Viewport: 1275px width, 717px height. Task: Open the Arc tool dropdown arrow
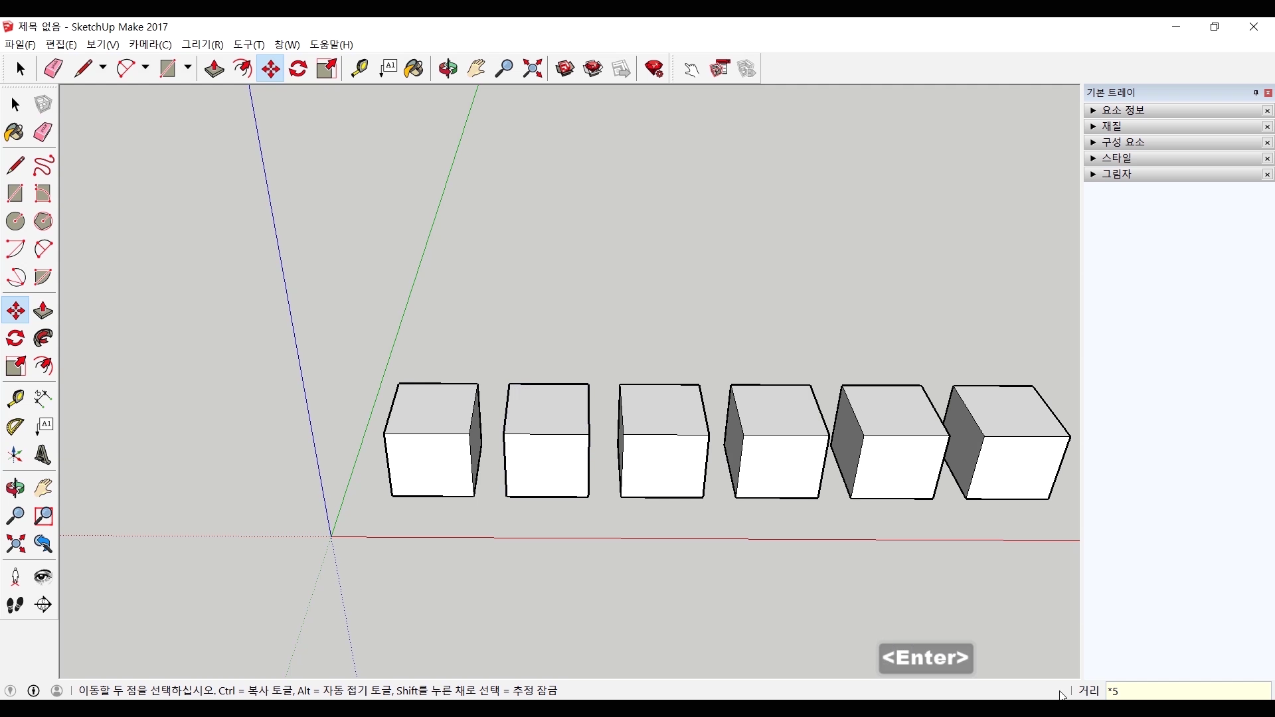tap(145, 68)
